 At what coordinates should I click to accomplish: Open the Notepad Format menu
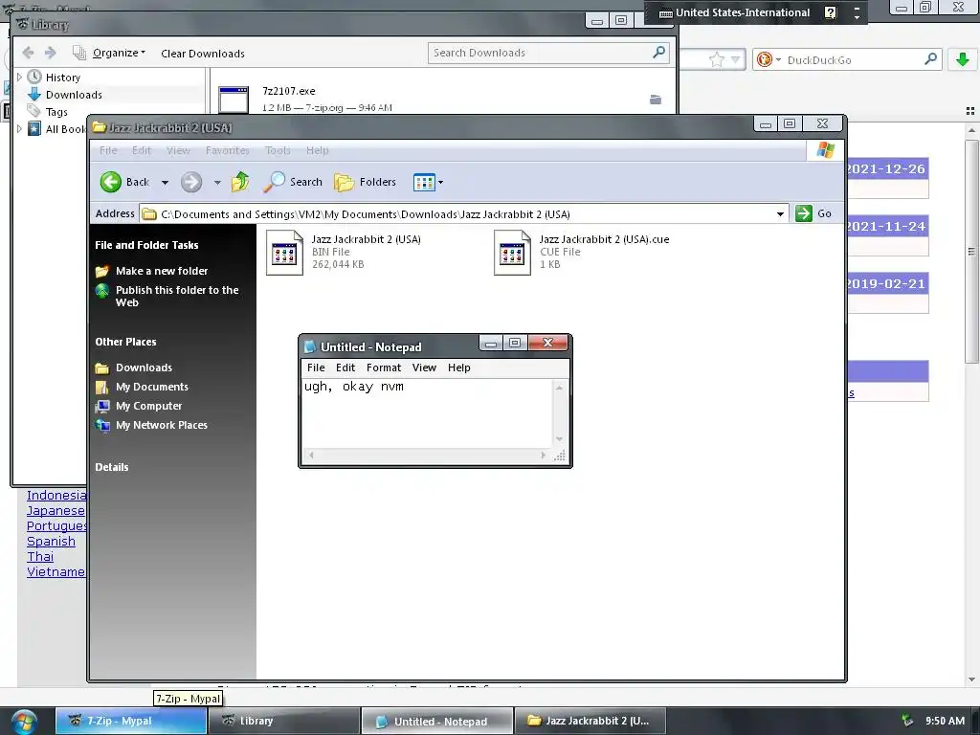click(x=384, y=367)
